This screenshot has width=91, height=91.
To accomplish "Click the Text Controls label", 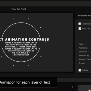I will pyautogui.click(x=87, y=24).
